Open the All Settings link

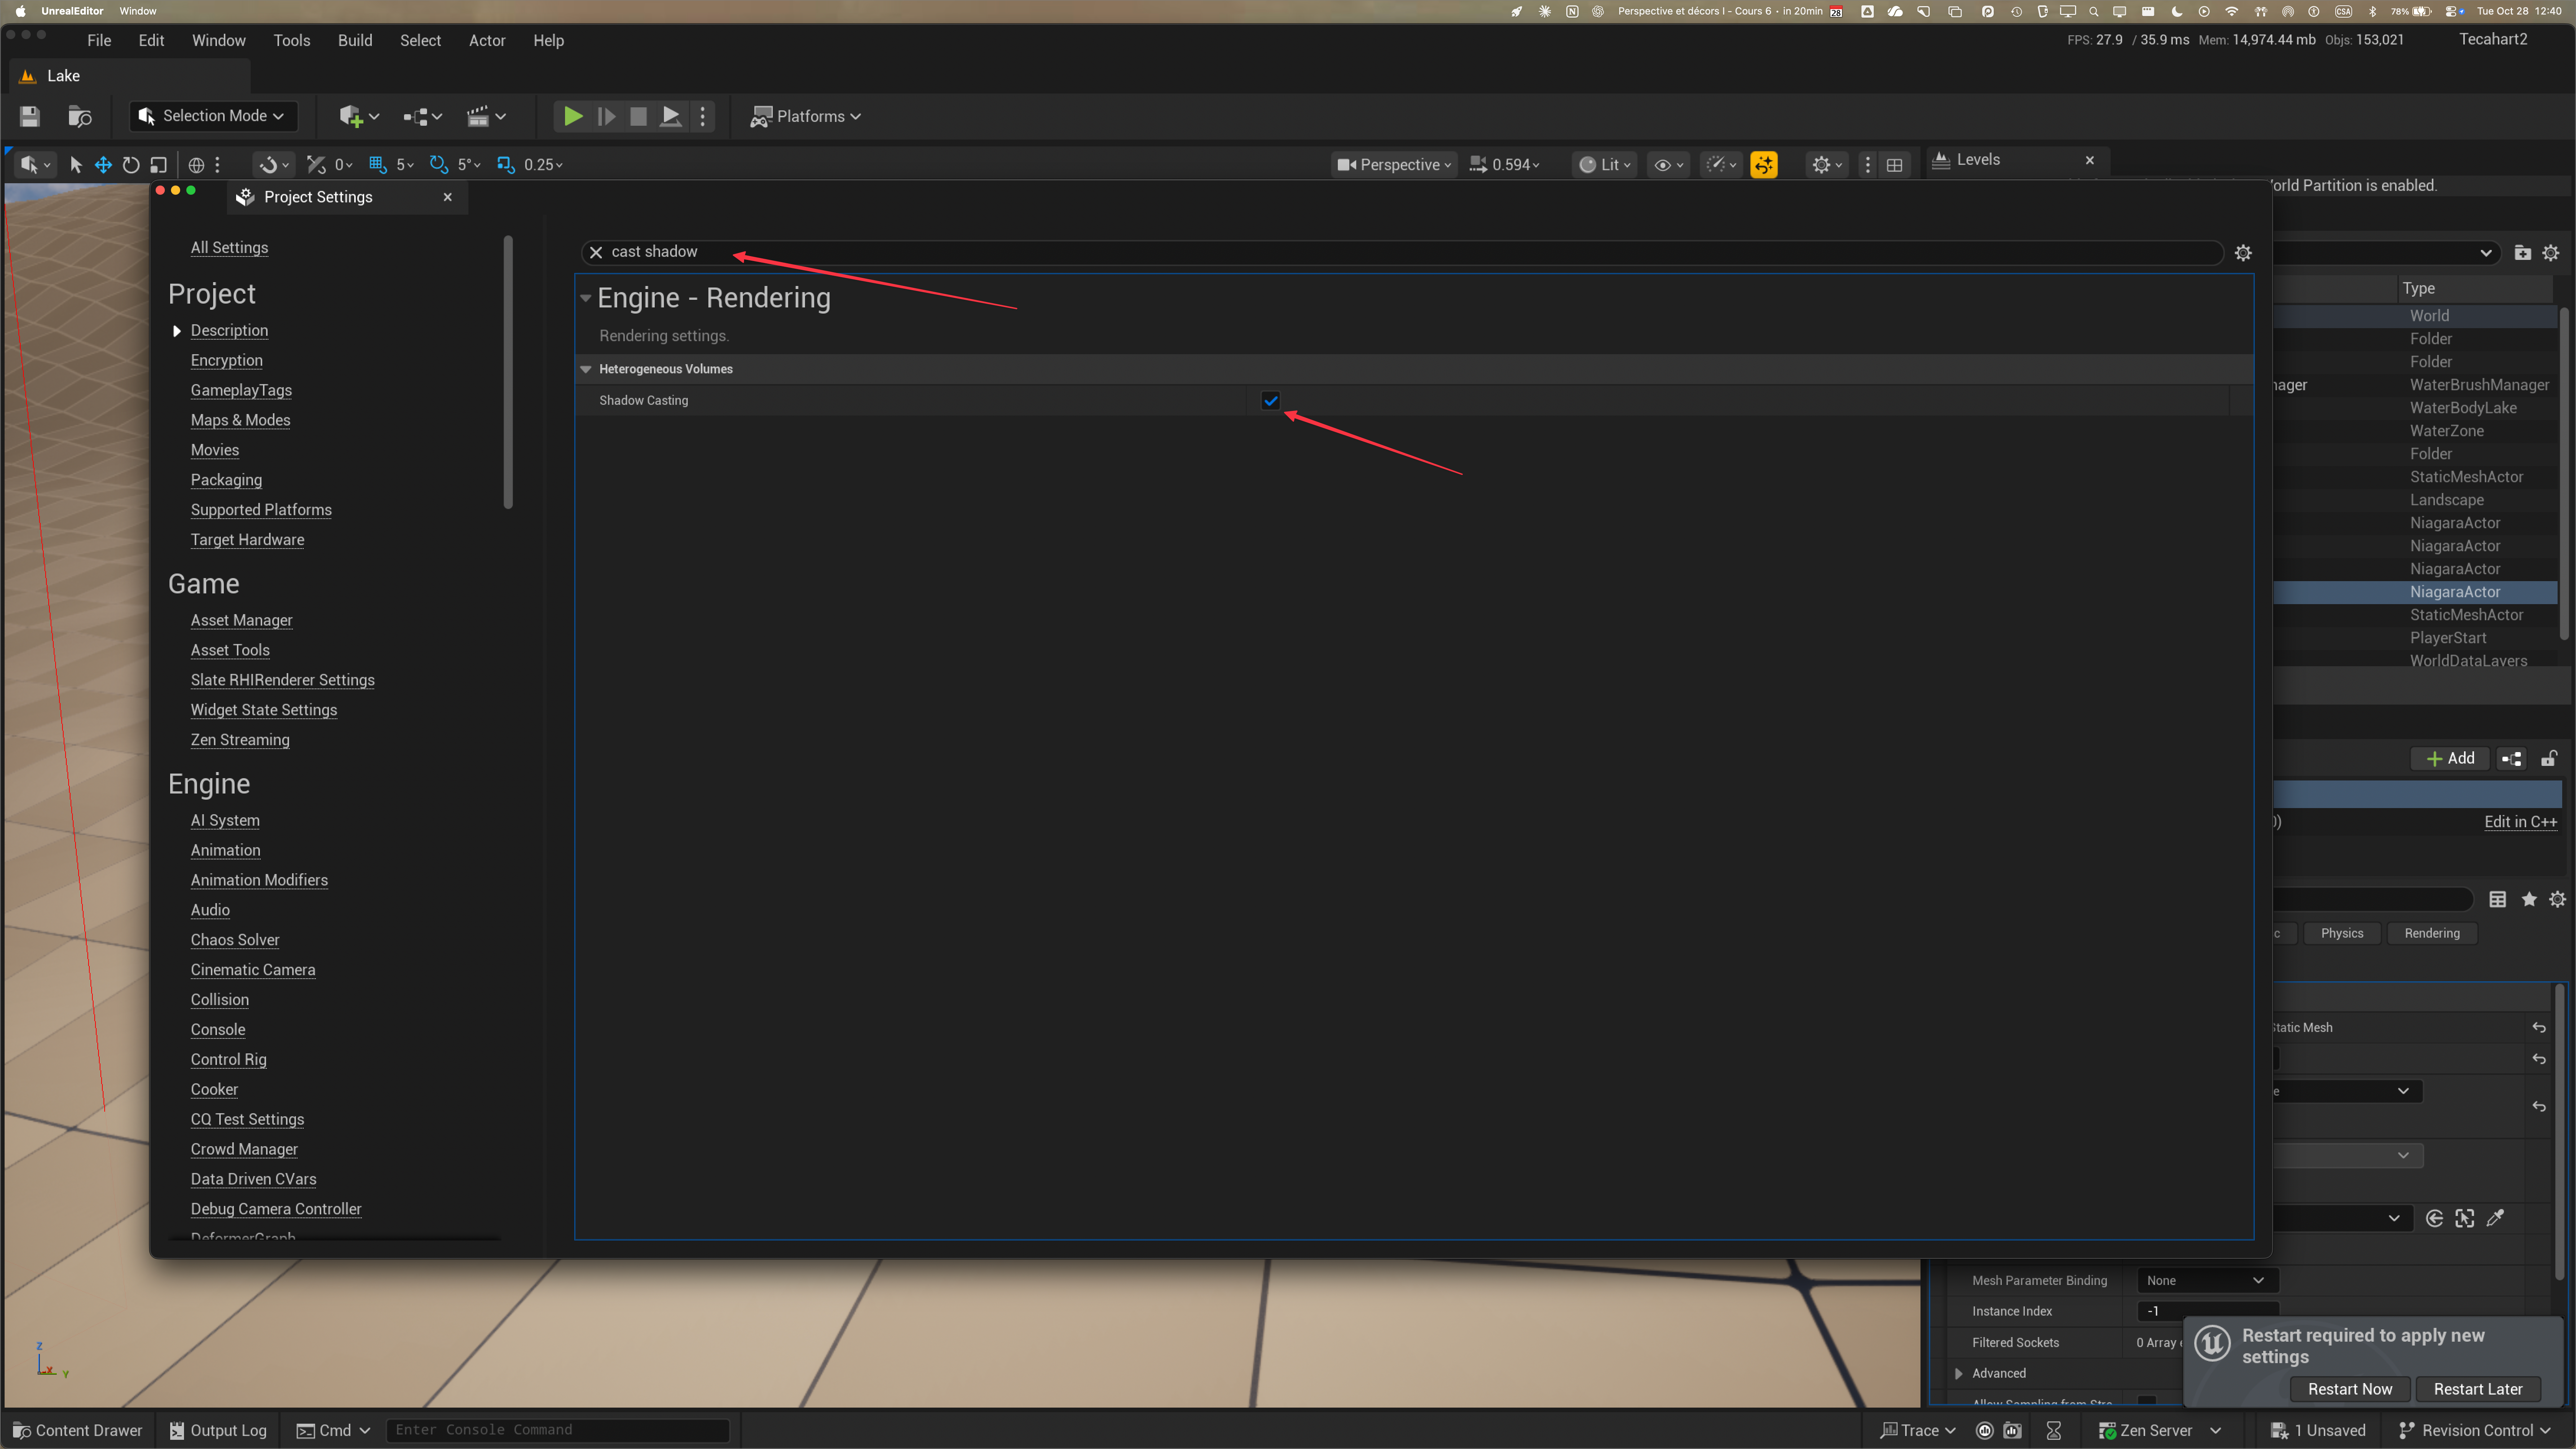(x=229, y=248)
